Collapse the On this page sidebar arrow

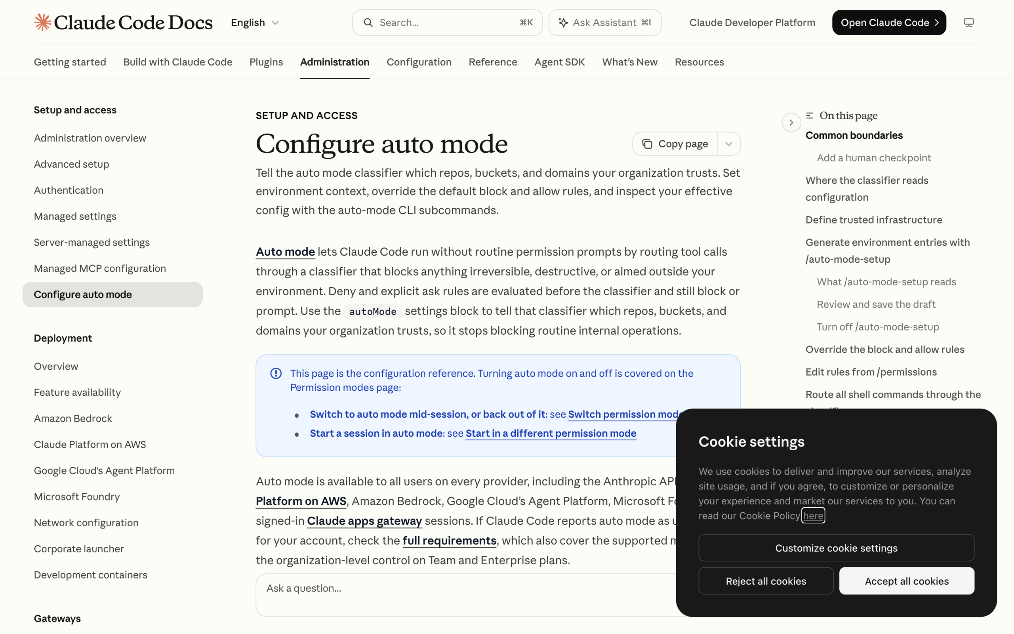coord(791,122)
